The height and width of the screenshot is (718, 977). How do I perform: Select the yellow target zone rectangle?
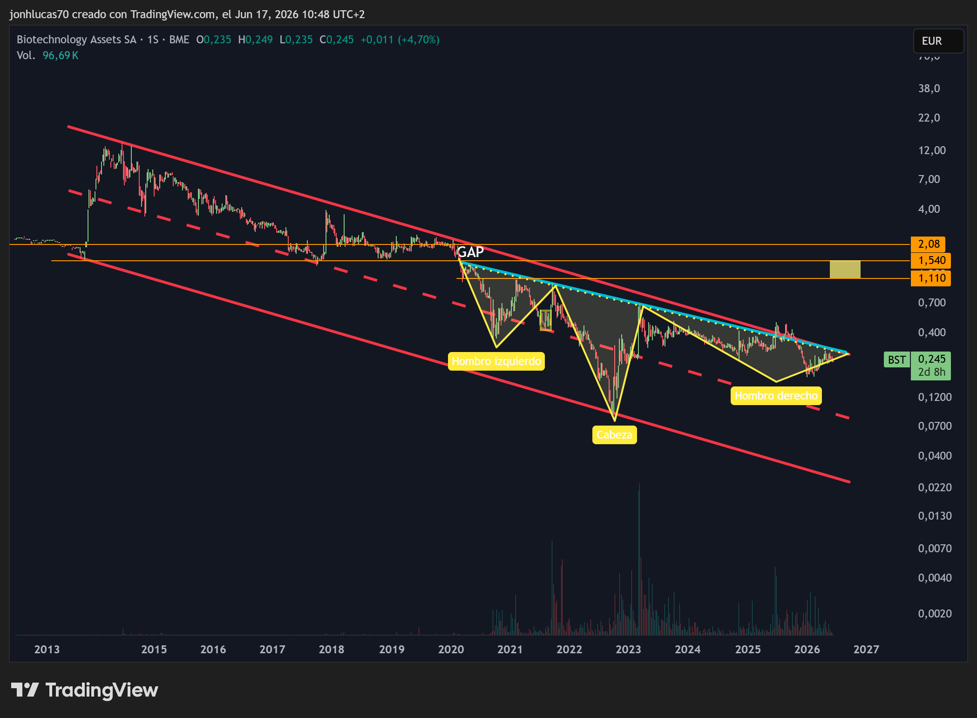(x=845, y=270)
